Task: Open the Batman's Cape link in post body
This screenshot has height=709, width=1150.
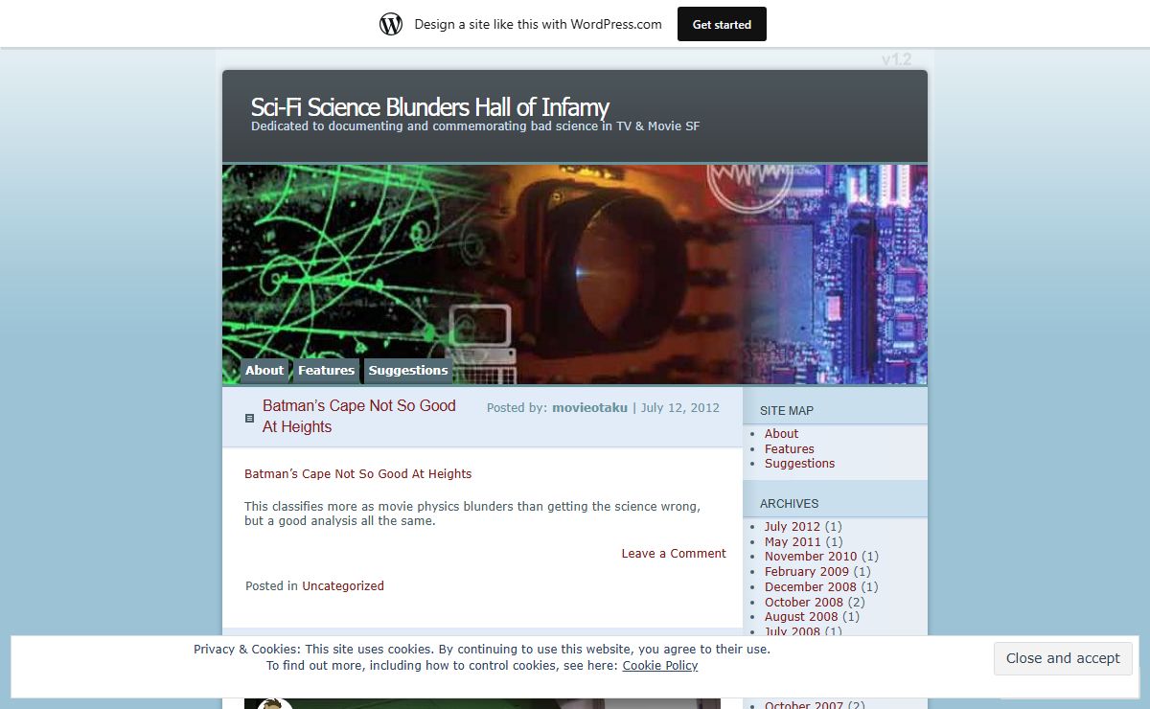Action: click(357, 473)
